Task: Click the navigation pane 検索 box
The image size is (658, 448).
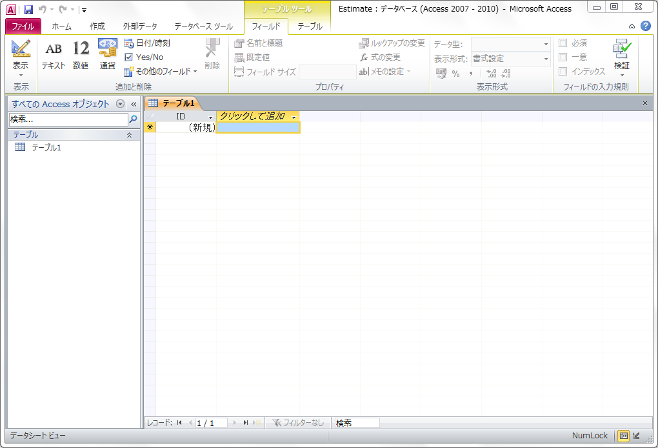Action: [68, 119]
